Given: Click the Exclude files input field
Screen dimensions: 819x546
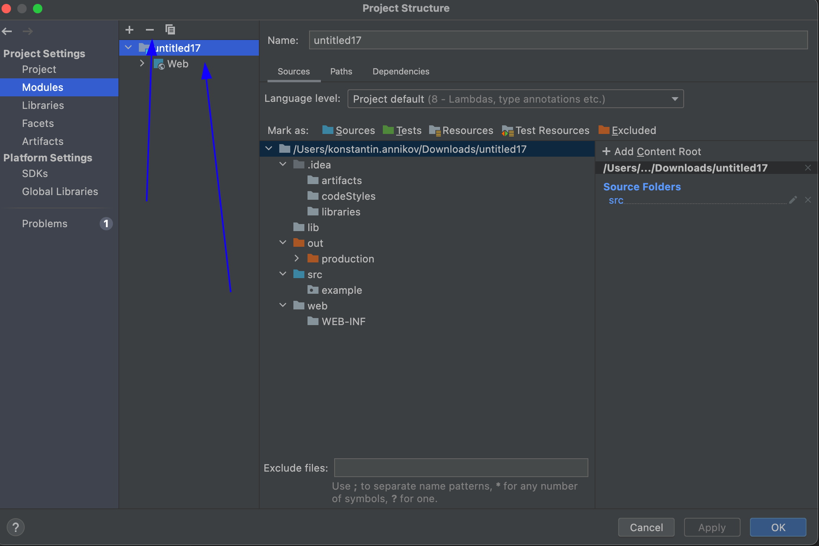Looking at the screenshot, I should pos(461,468).
